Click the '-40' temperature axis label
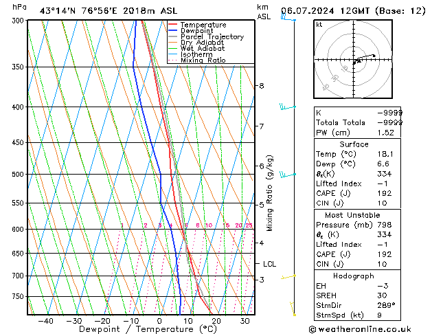 click(x=45, y=321)
